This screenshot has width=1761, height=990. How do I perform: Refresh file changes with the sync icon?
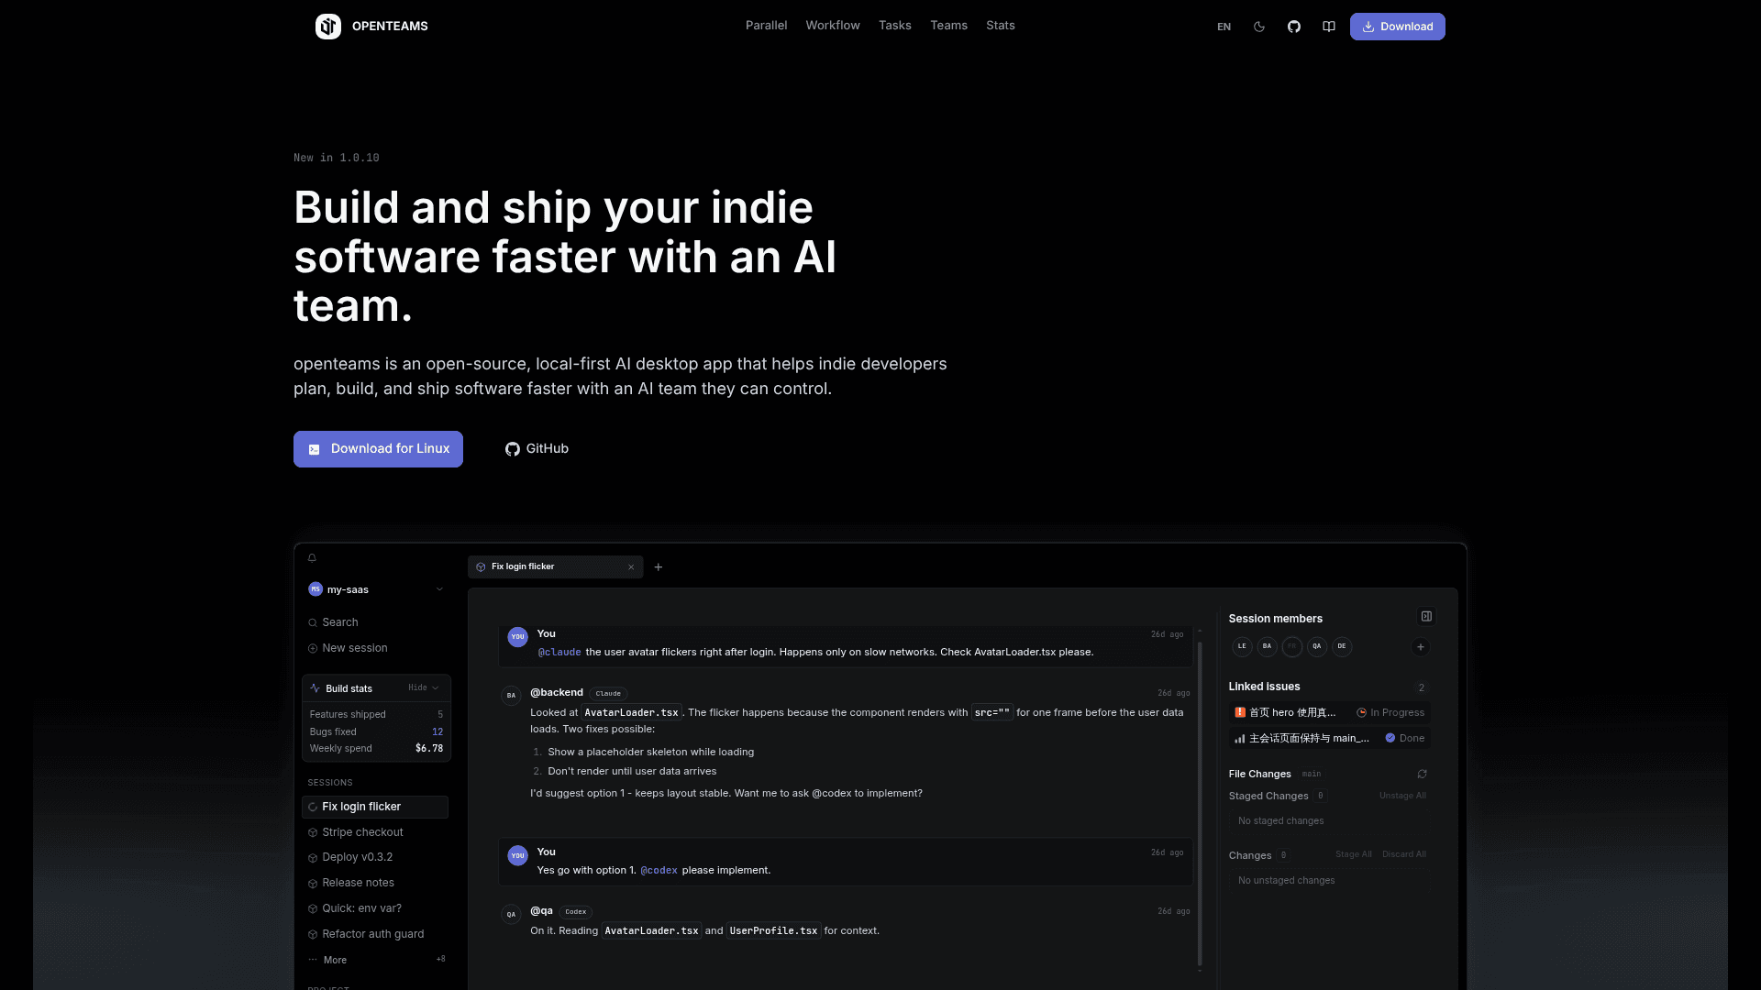pos(1422,774)
